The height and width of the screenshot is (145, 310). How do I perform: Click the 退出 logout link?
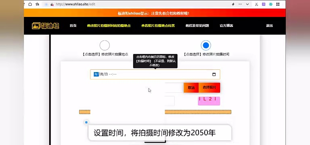coord(270,26)
